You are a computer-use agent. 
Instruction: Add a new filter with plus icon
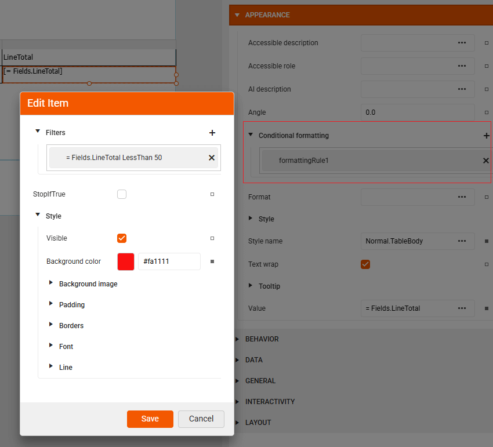(x=212, y=133)
